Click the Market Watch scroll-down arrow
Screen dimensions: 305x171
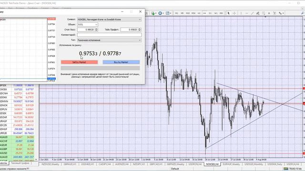(x=36, y=160)
